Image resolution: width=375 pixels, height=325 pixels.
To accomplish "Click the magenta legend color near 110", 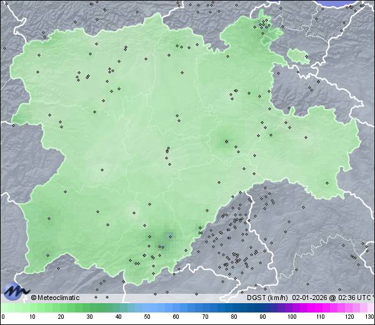I will point(319,308).
